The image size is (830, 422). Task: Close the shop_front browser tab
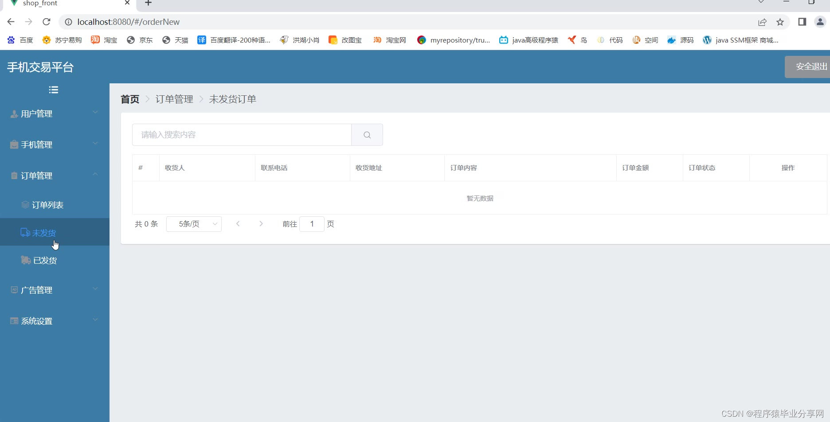pyautogui.click(x=127, y=3)
